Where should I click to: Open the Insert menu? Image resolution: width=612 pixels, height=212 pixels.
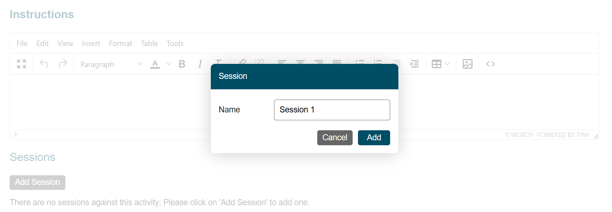91,44
